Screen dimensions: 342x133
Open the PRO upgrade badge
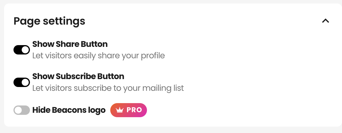(128, 110)
